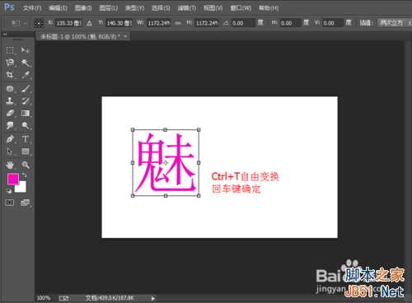Click the Photoshop Ps logo
This screenshot has height=303, width=412.
9,7
